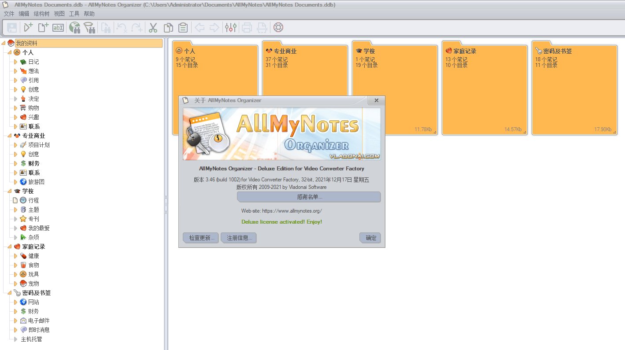Click the clock icon beside 行程
The image size is (625, 350).
[23, 200]
